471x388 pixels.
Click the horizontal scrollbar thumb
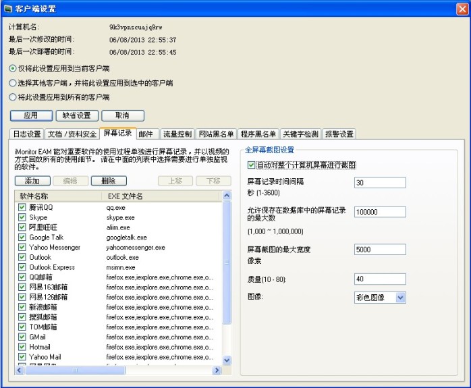[75, 370]
